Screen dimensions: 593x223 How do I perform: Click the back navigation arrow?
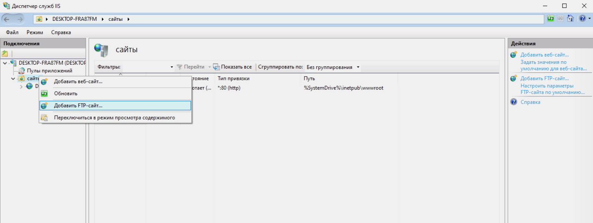click(x=7, y=19)
